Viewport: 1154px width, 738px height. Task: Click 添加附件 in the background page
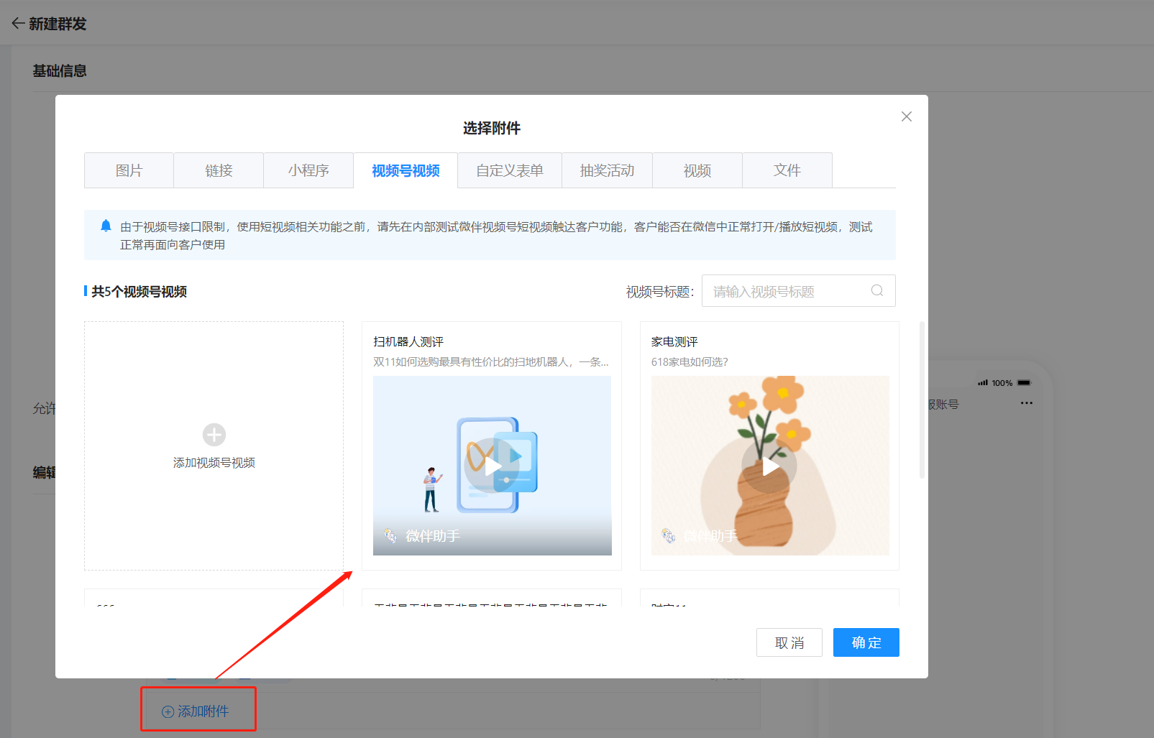[196, 711]
